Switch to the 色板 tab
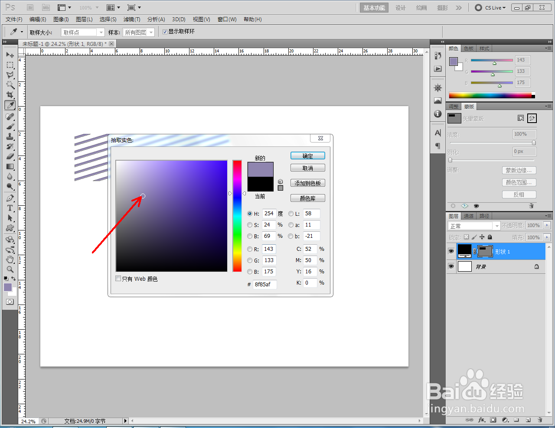This screenshot has width=555, height=428. [x=469, y=48]
